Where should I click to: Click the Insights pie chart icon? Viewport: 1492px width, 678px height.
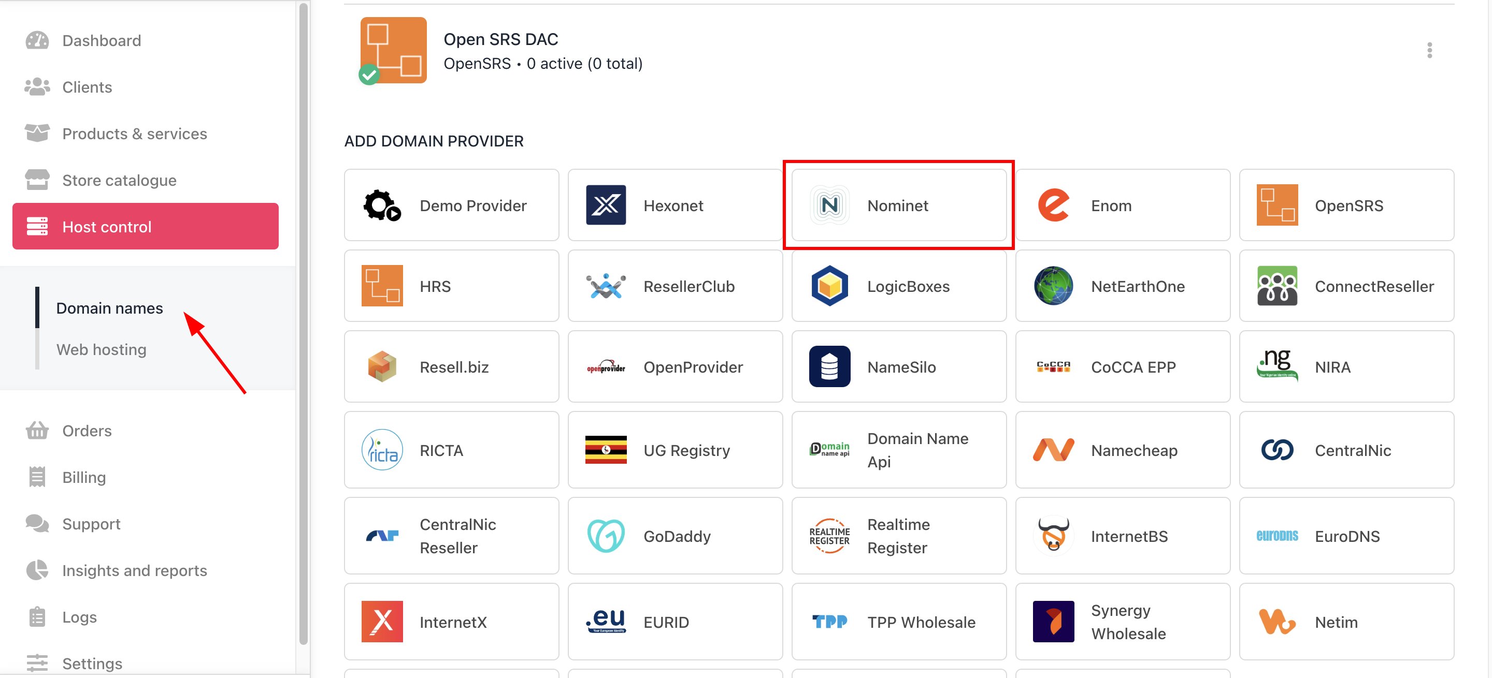(37, 570)
